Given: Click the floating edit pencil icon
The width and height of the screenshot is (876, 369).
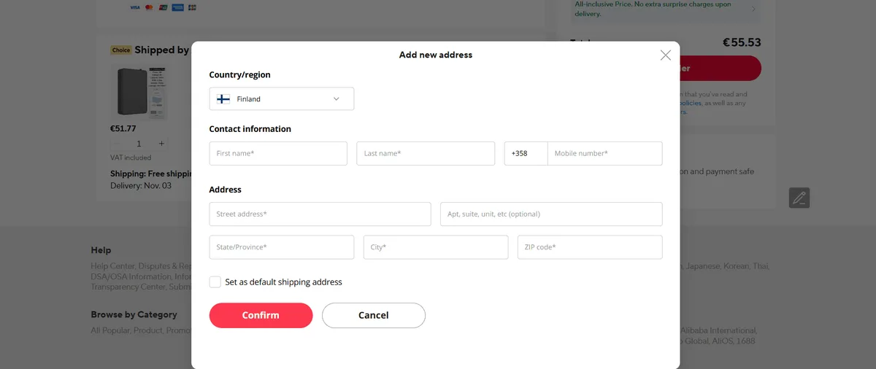Looking at the screenshot, I should coord(799,198).
